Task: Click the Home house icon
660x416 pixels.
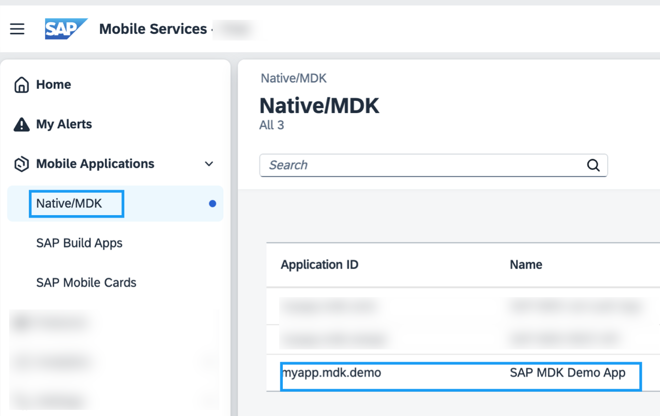Action: [x=21, y=85]
